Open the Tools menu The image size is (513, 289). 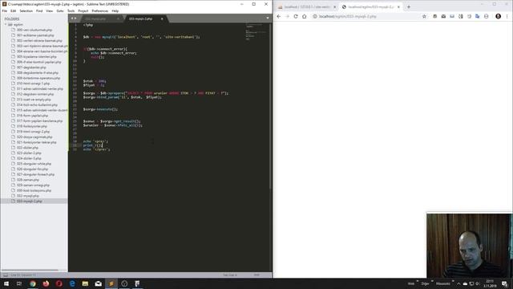[x=71, y=10]
